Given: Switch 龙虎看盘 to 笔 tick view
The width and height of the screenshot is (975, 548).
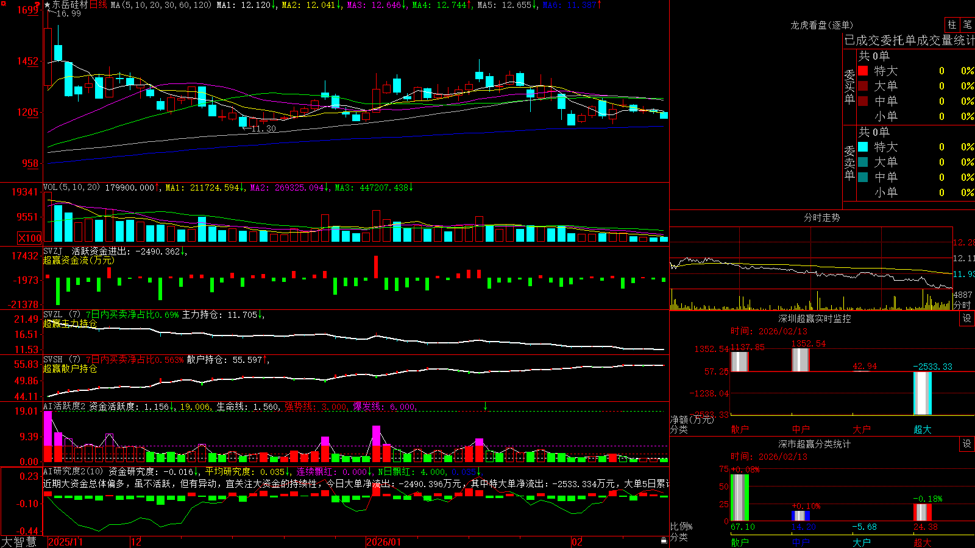Looking at the screenshot, I should tap(967, 24).
